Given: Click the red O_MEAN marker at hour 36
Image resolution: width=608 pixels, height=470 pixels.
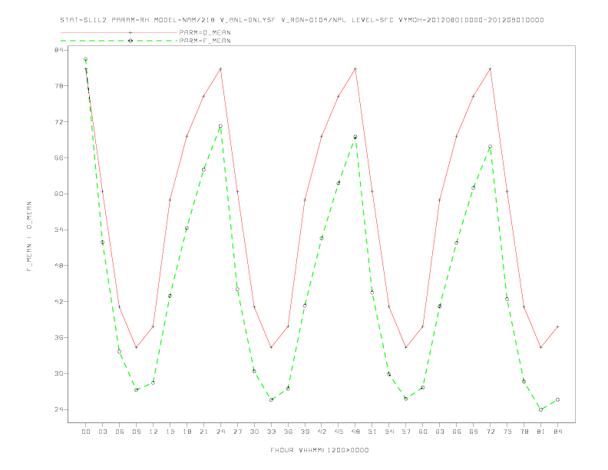Looking at the screenshot, I should pyautogui.click(x=288, y=326).
